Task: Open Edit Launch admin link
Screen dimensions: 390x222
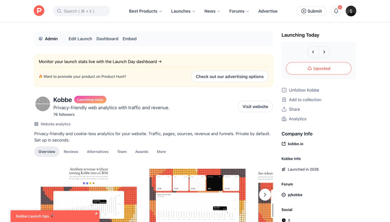Action: click(x=80, y=39)
